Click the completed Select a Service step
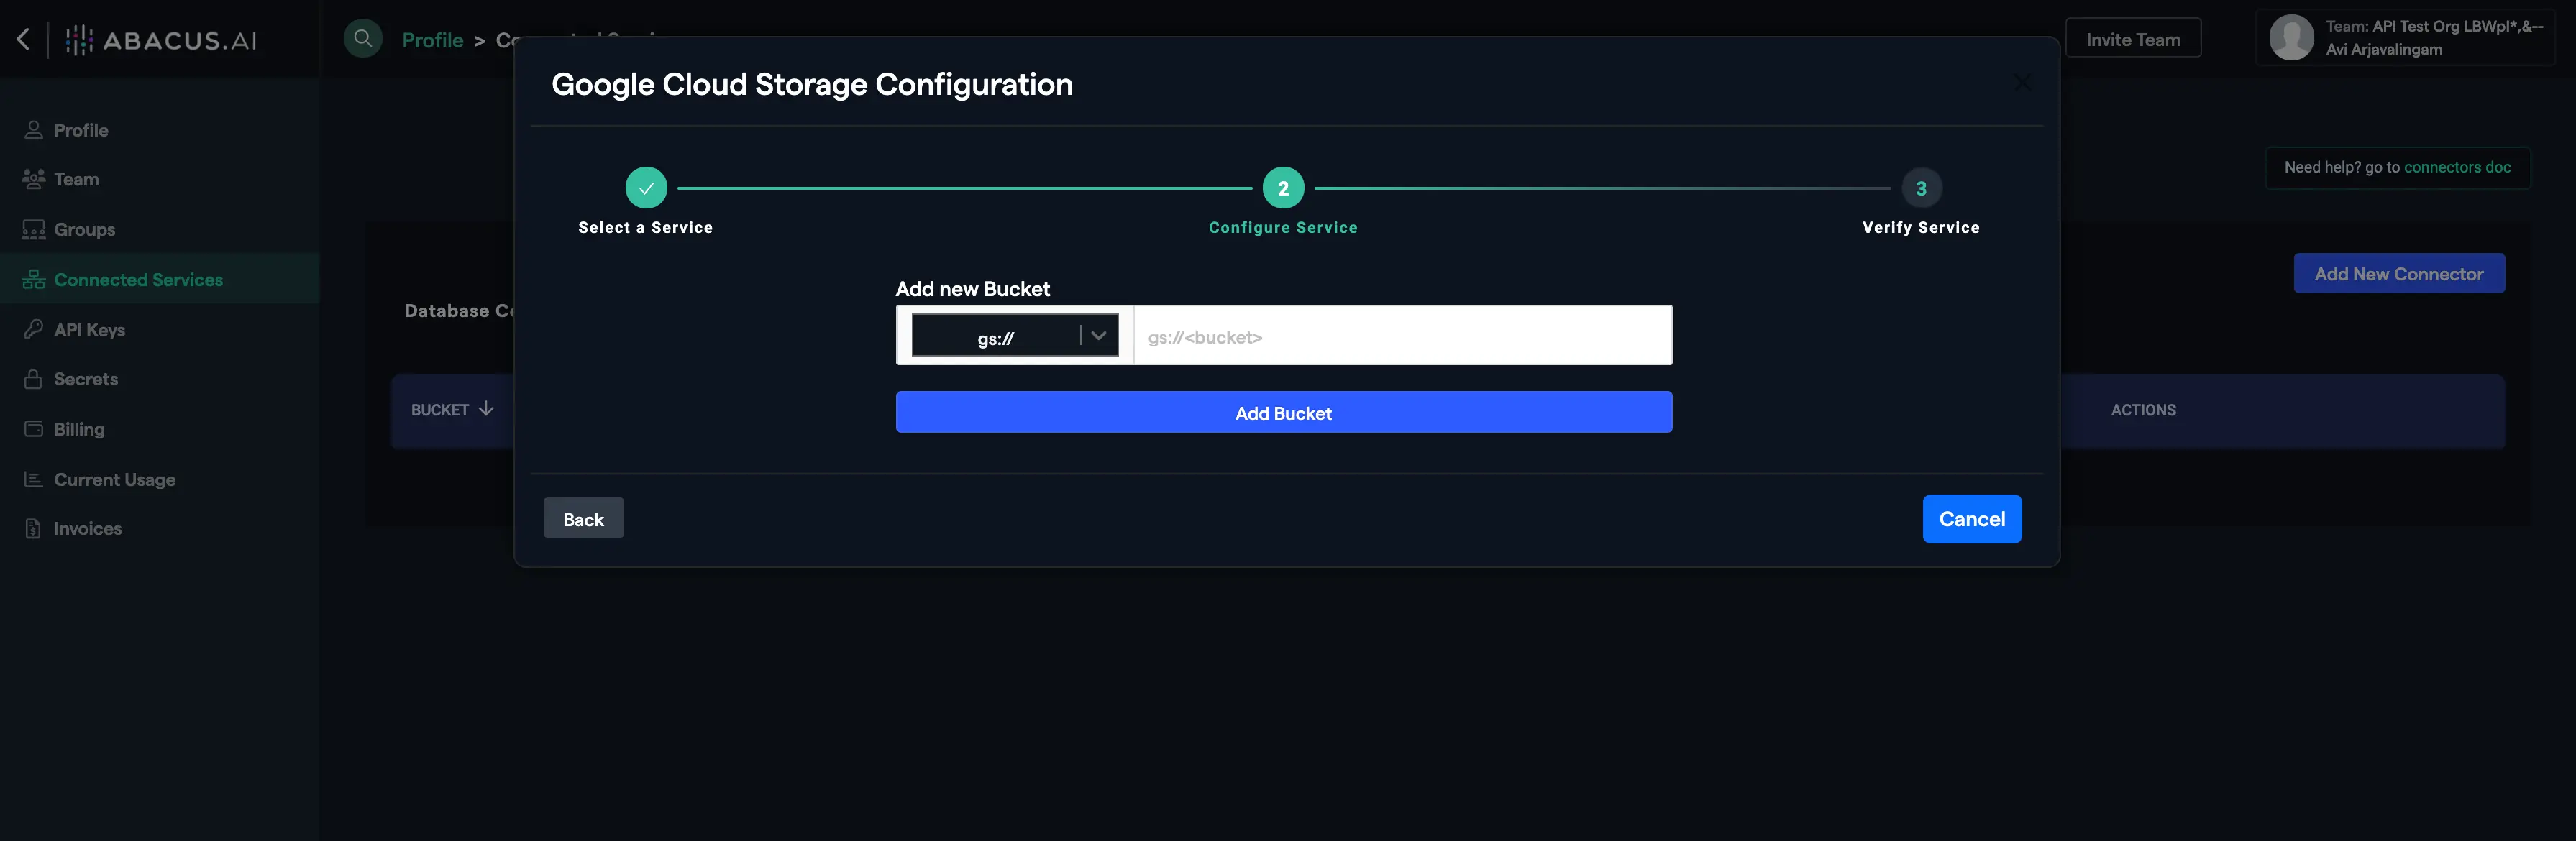2576x841 pixels. 646,188
